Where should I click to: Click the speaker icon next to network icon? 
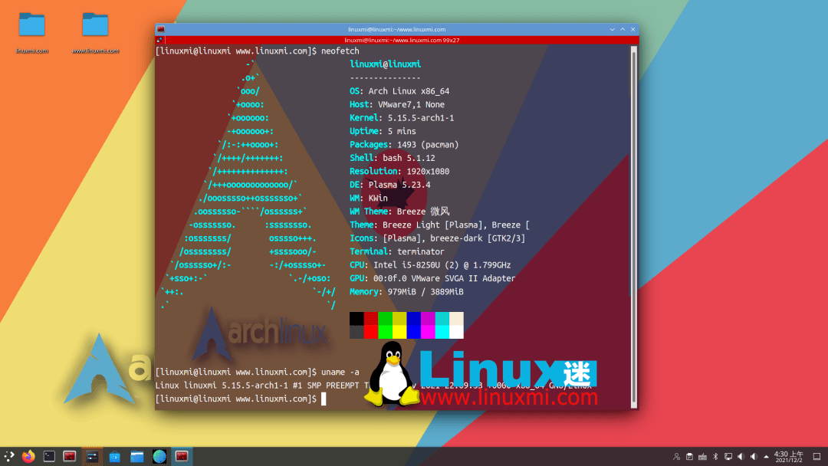pos(741,457)
